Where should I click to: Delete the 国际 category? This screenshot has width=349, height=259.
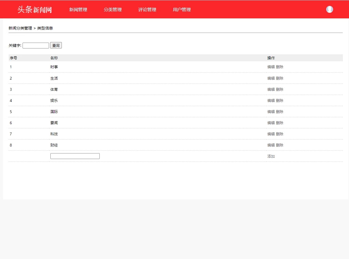coord(280,112)
